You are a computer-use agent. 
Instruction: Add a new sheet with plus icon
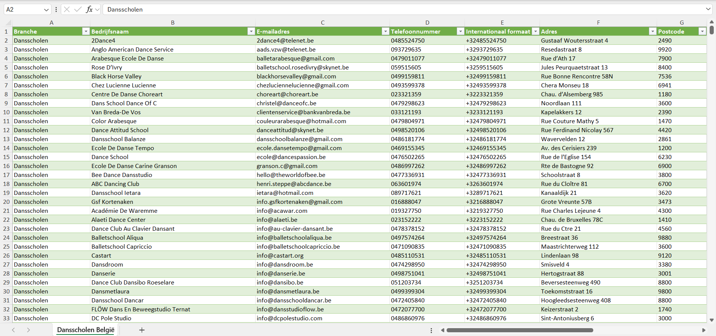coord(142,330)
